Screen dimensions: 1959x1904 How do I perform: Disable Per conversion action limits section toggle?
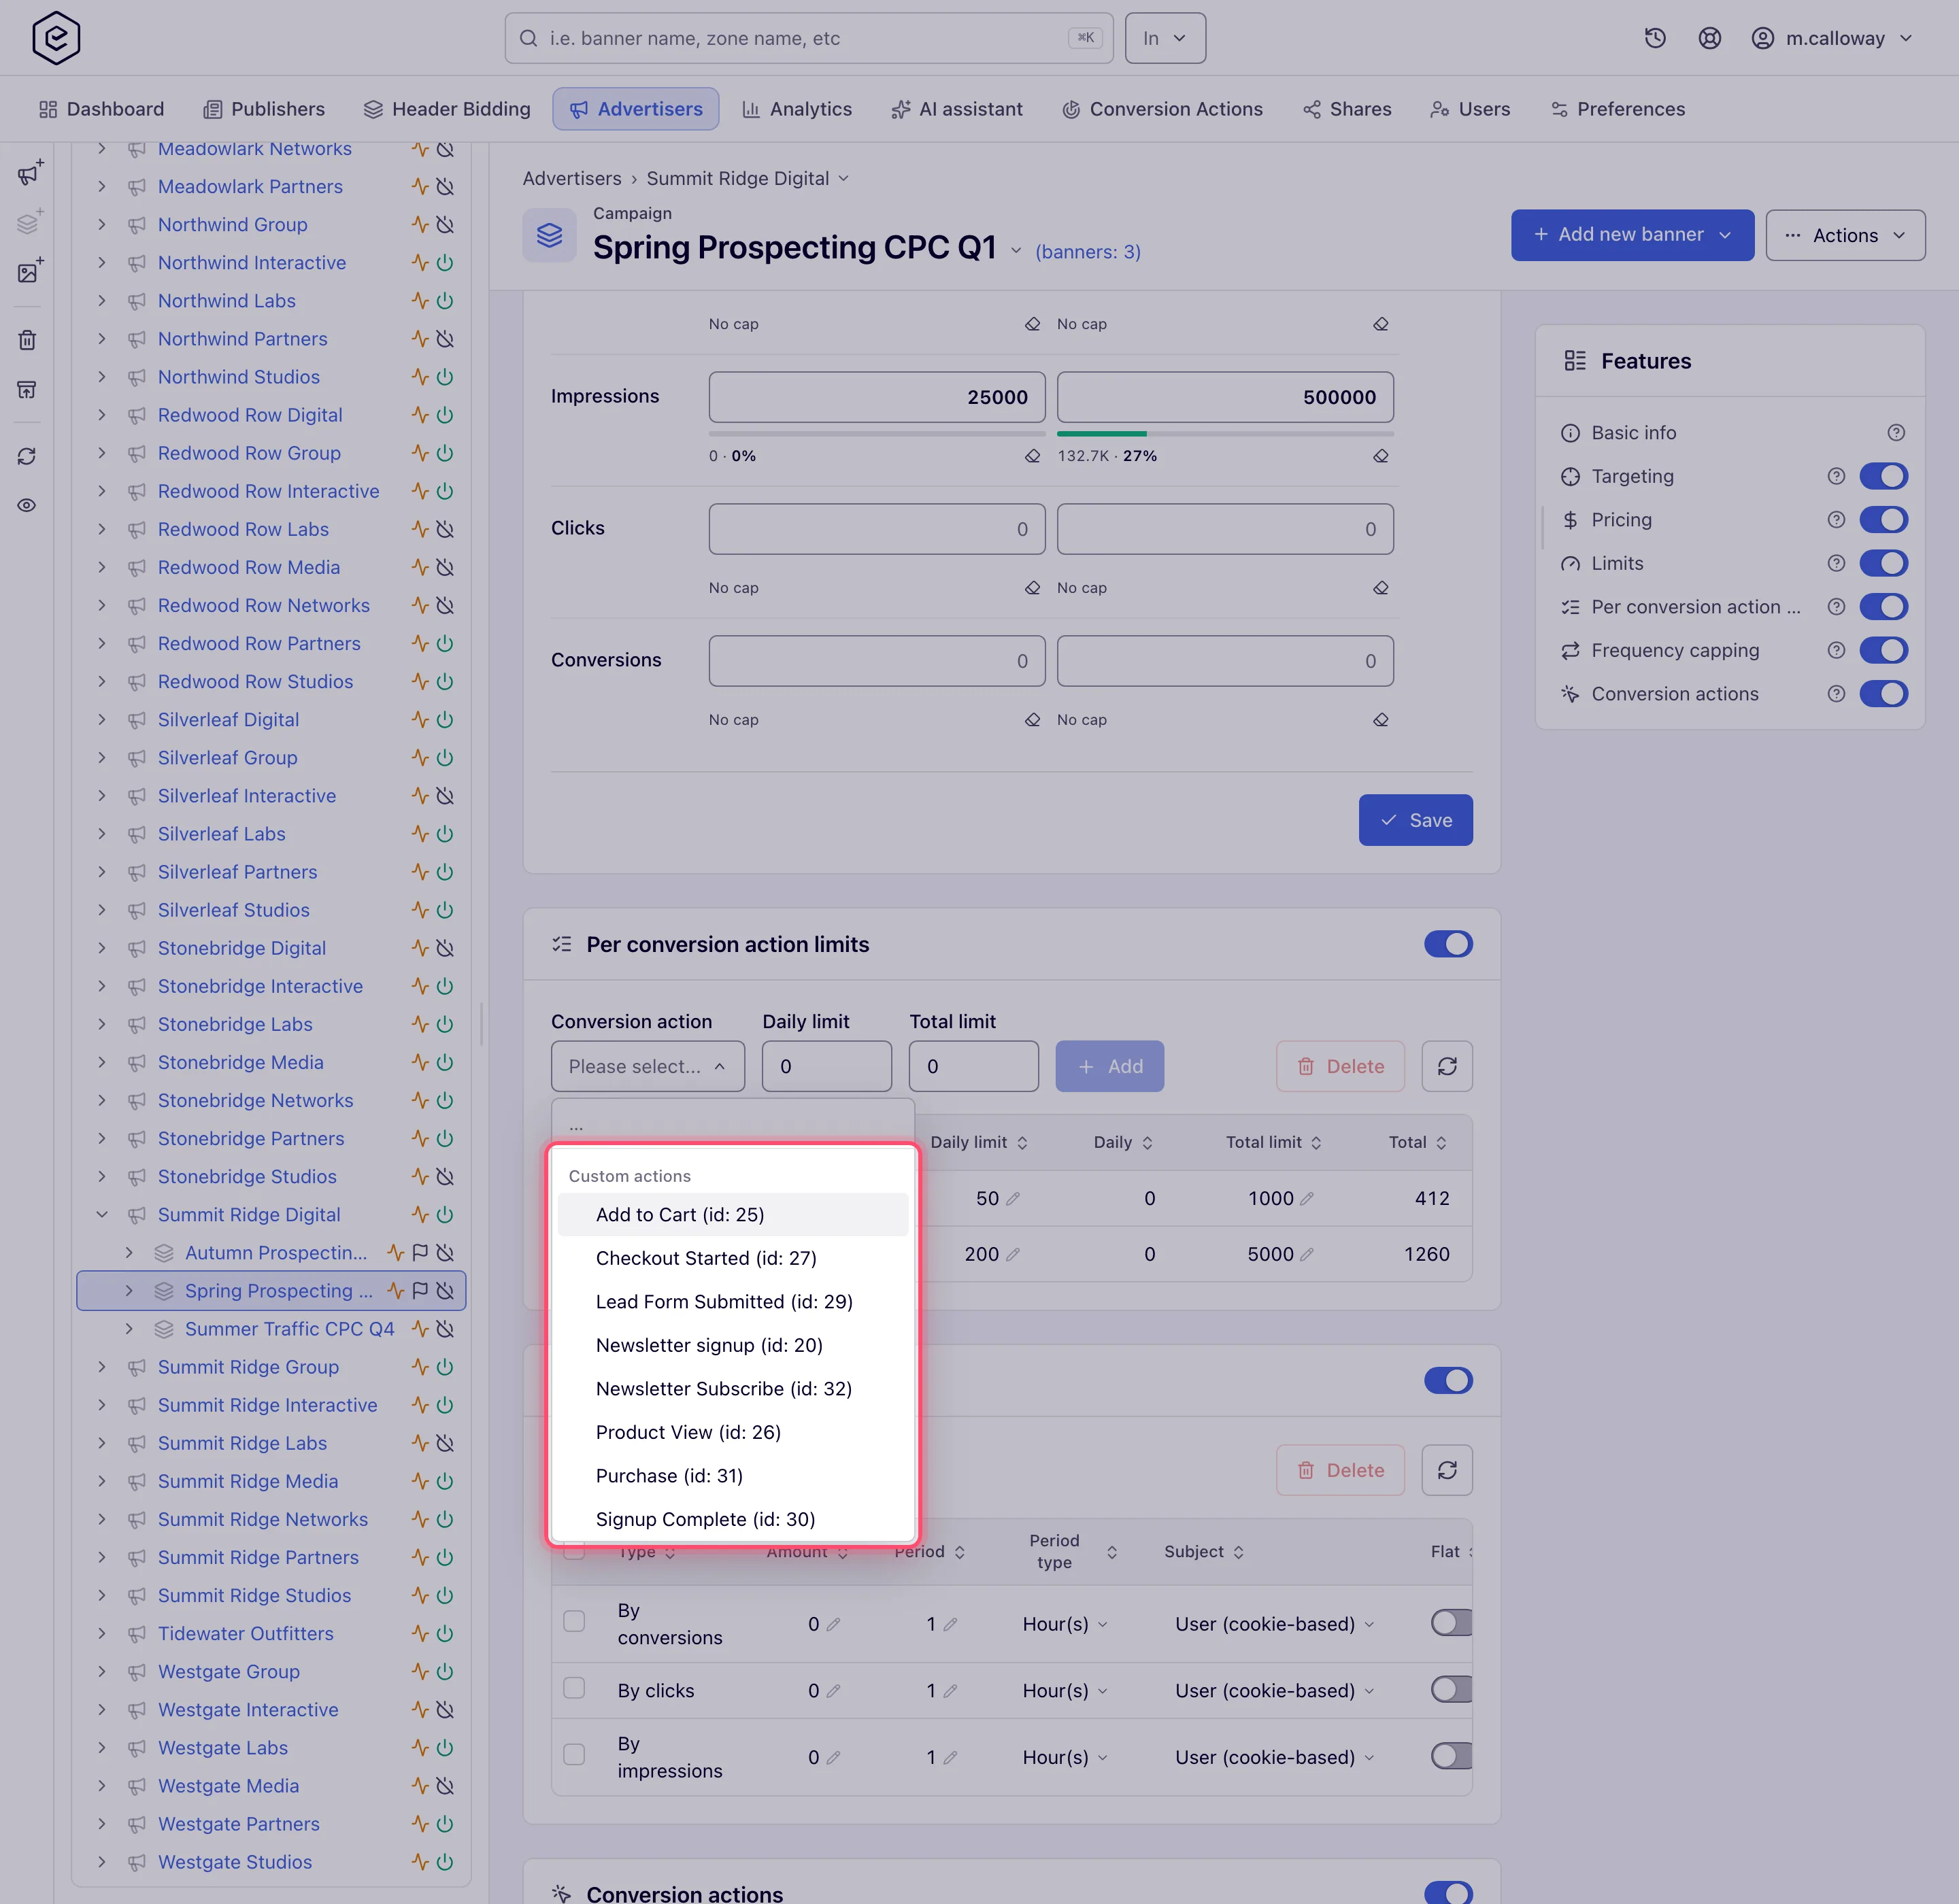[1447, 944]
